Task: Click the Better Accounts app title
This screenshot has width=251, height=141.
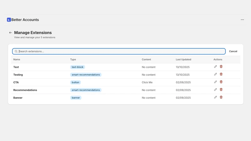Action: tap(25, 20)
